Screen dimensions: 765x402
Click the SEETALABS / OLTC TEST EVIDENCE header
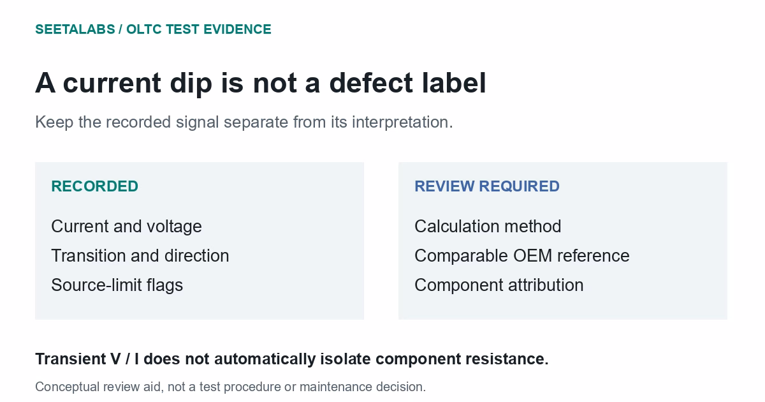[153, 29]
